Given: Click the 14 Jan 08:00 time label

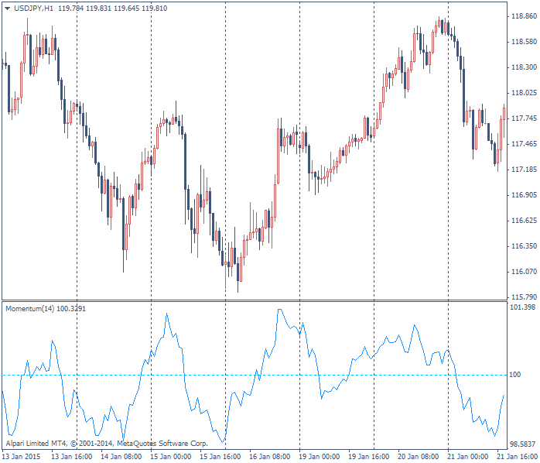Looking at the screenshot, I should (x=121, y=457).
